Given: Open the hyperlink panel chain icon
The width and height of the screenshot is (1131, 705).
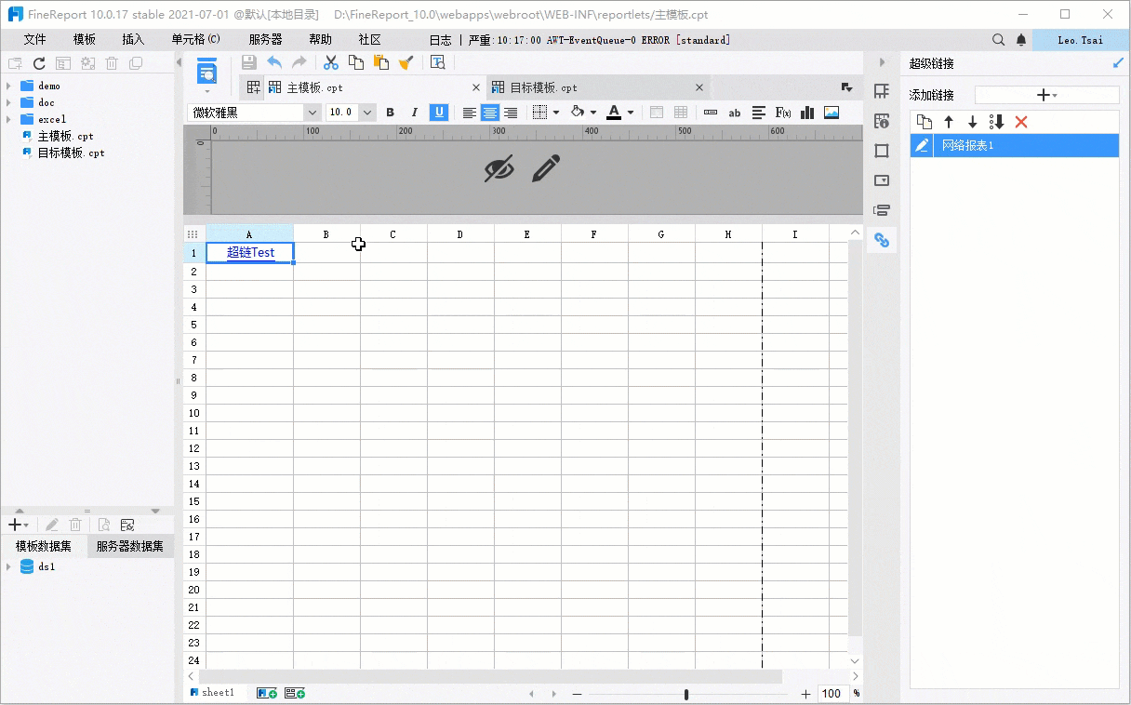Looking at the screenshot, I should click(x=882, y=240).
